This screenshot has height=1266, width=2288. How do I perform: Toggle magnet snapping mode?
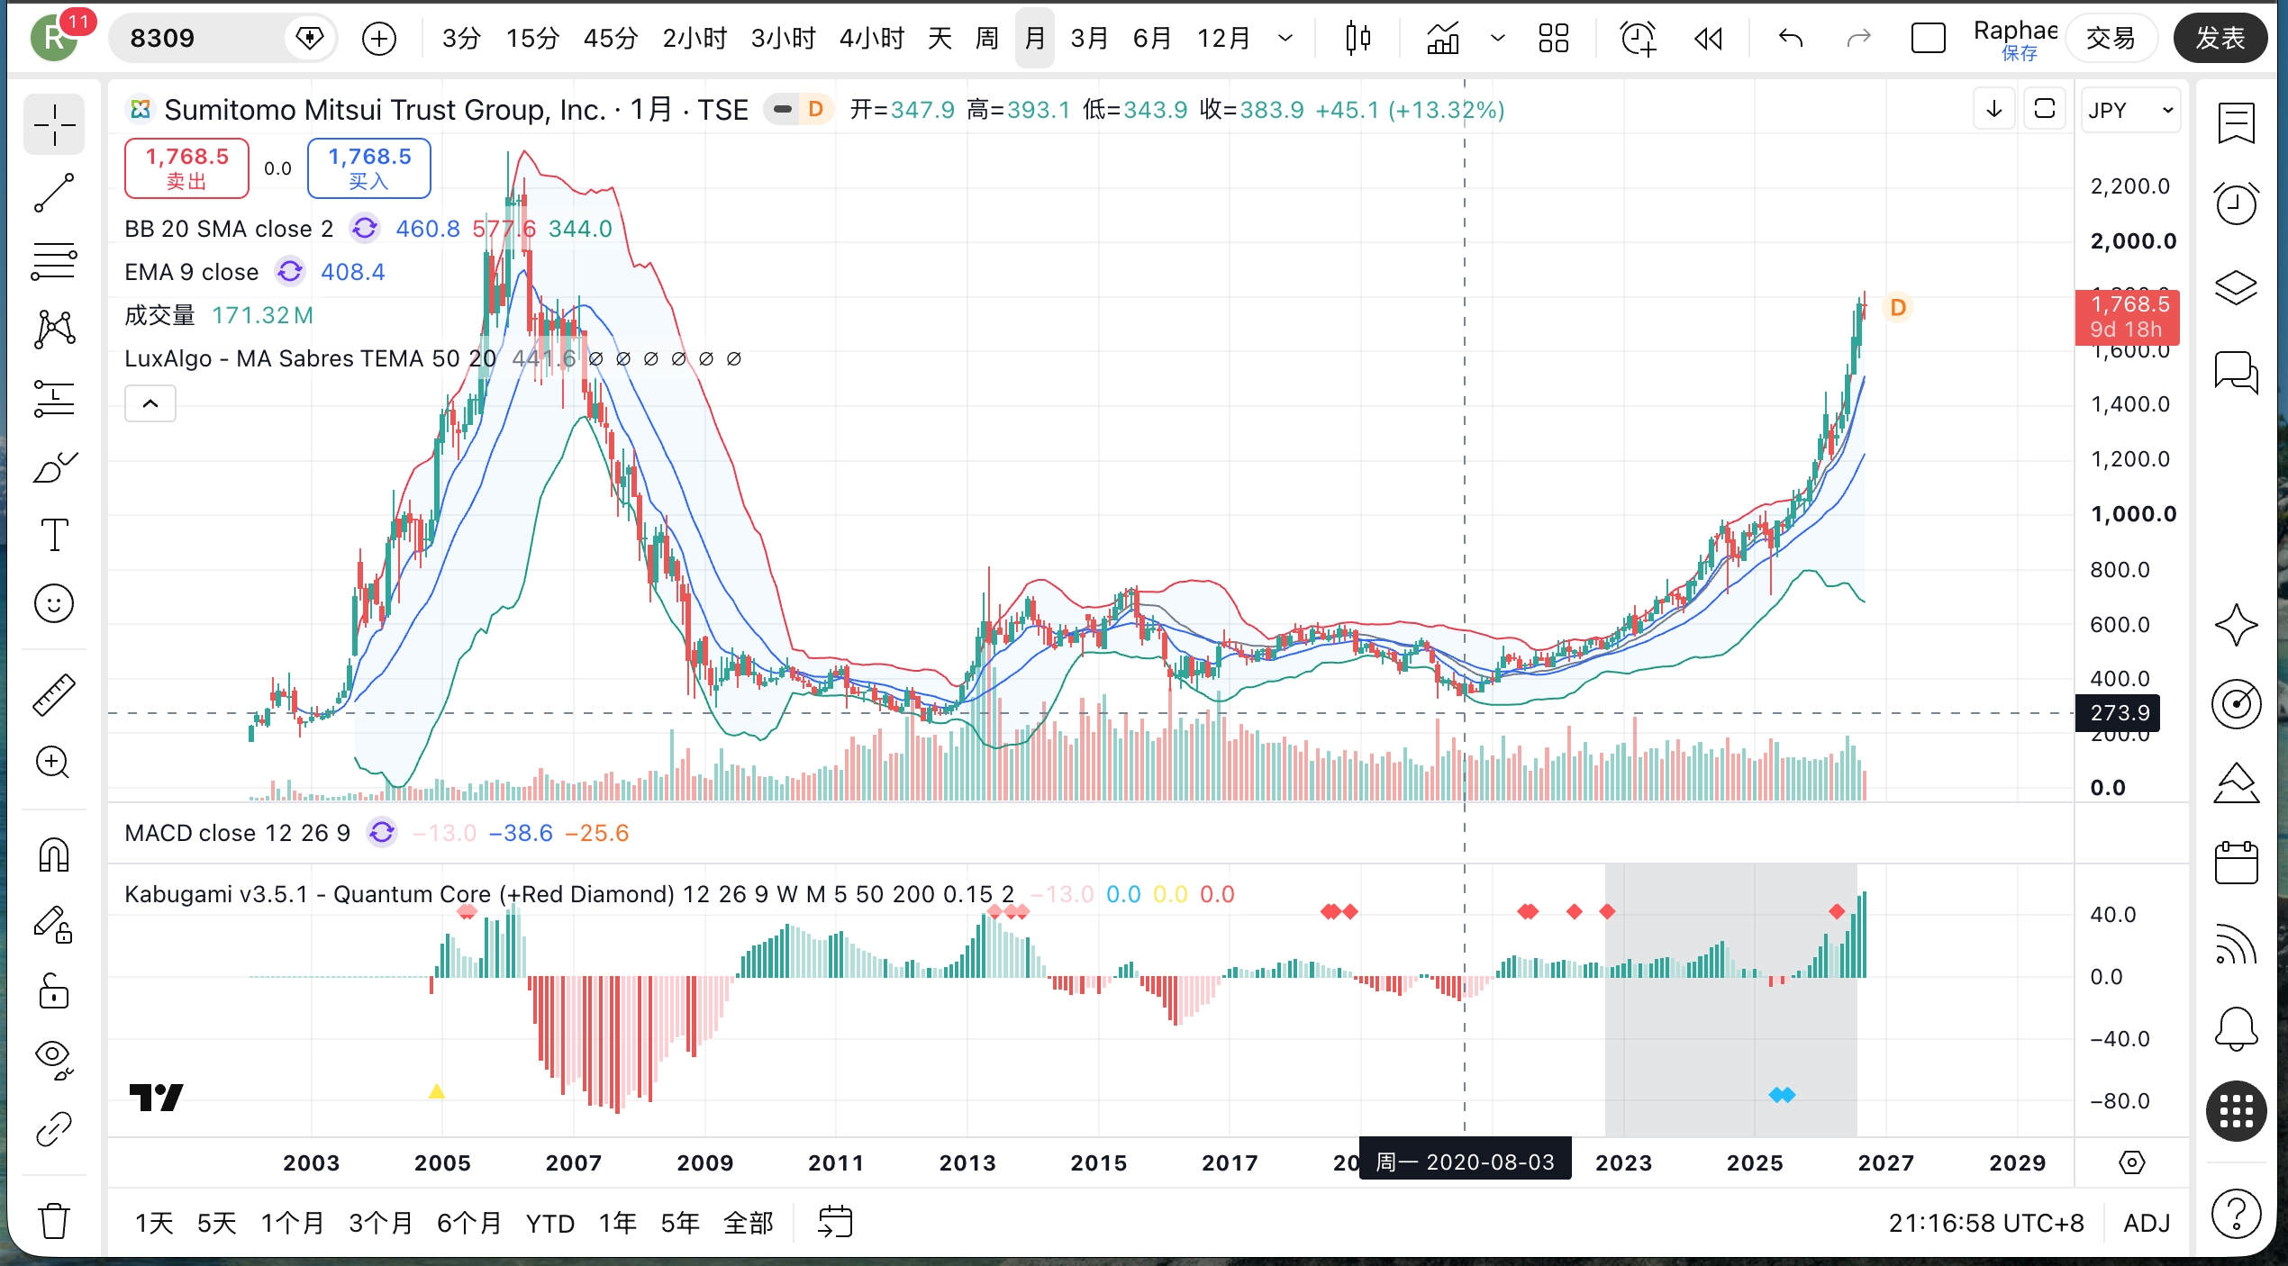coord(54,855)
